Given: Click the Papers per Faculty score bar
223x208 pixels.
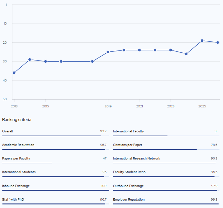Looking at the screenshot, I should pos(55,163).
